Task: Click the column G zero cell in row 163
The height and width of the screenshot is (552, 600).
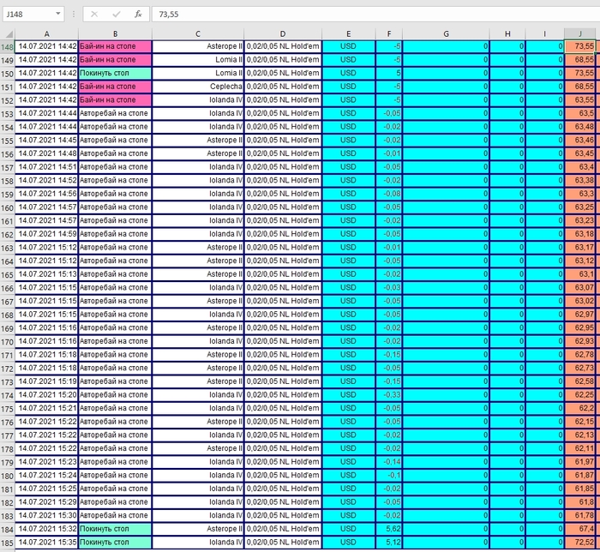Action: 447,247
